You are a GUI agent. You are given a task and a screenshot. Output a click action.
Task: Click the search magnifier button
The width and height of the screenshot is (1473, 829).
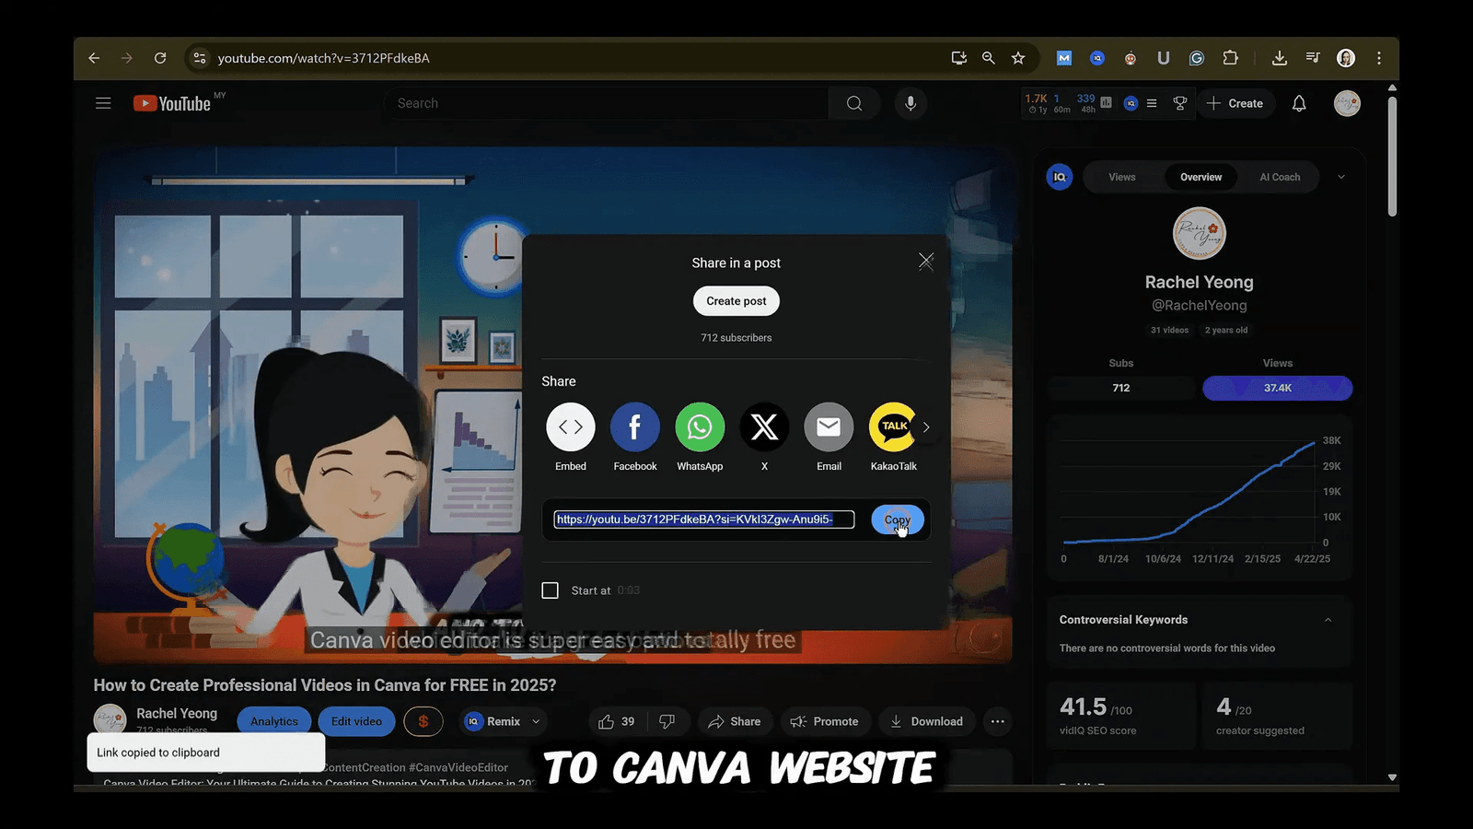(854, 103)
